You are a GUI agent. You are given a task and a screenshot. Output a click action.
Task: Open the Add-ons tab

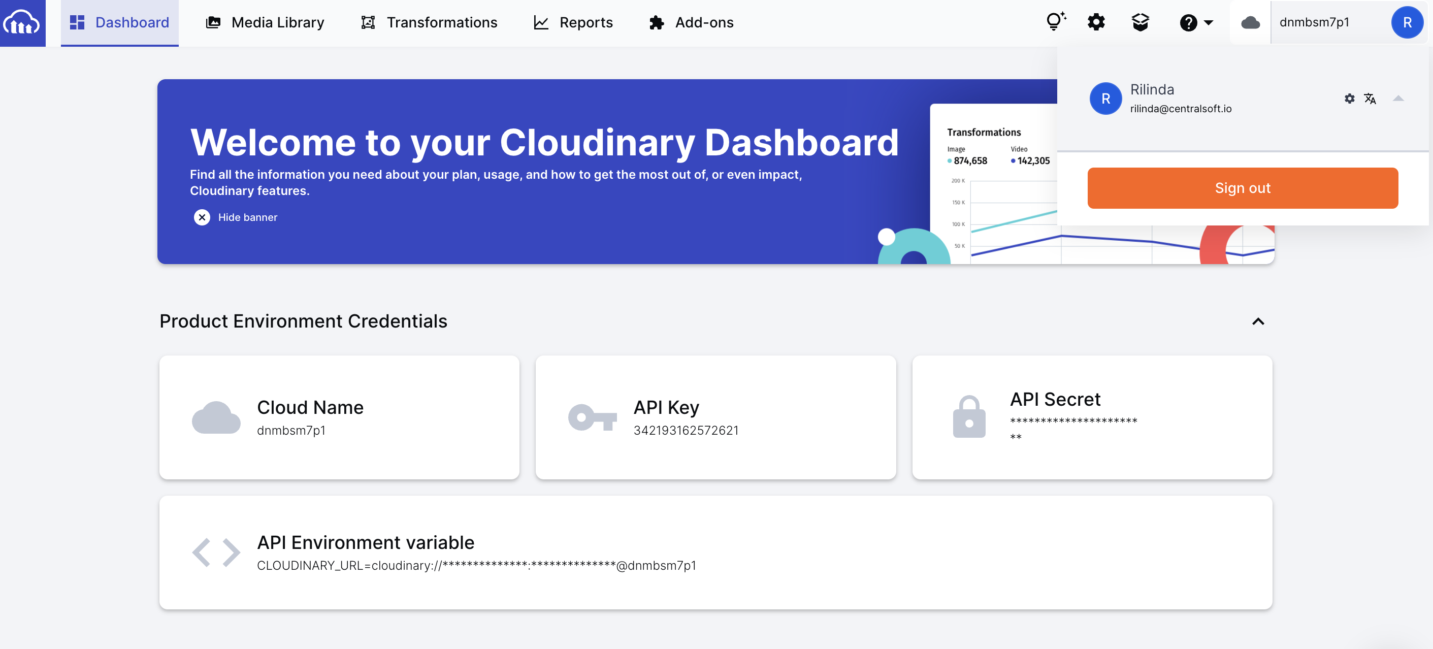tap(691, 23)
